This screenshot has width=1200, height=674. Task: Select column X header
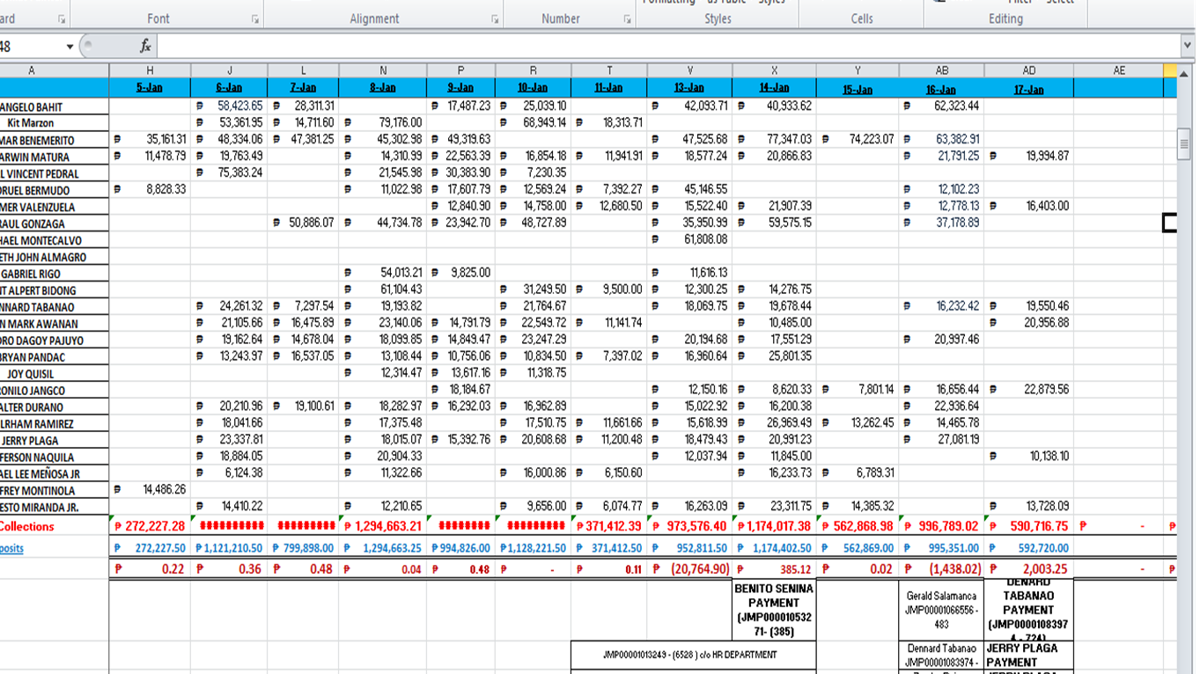(774, 70)
